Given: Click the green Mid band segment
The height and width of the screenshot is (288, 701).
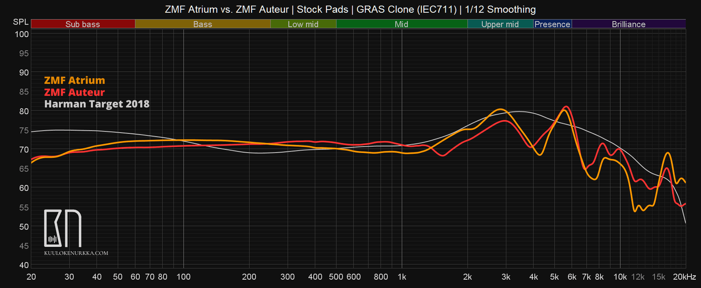Looking at the screenshot, I should [x=401, y=24].
